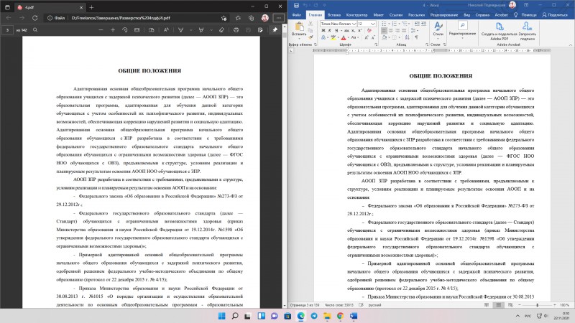Rotate the PDF page
575x323 pixels.
click(x=124, y=30)
